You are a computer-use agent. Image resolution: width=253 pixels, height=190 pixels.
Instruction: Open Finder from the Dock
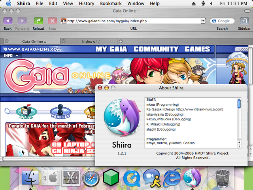pyautogui.click(x=30, y=178)
